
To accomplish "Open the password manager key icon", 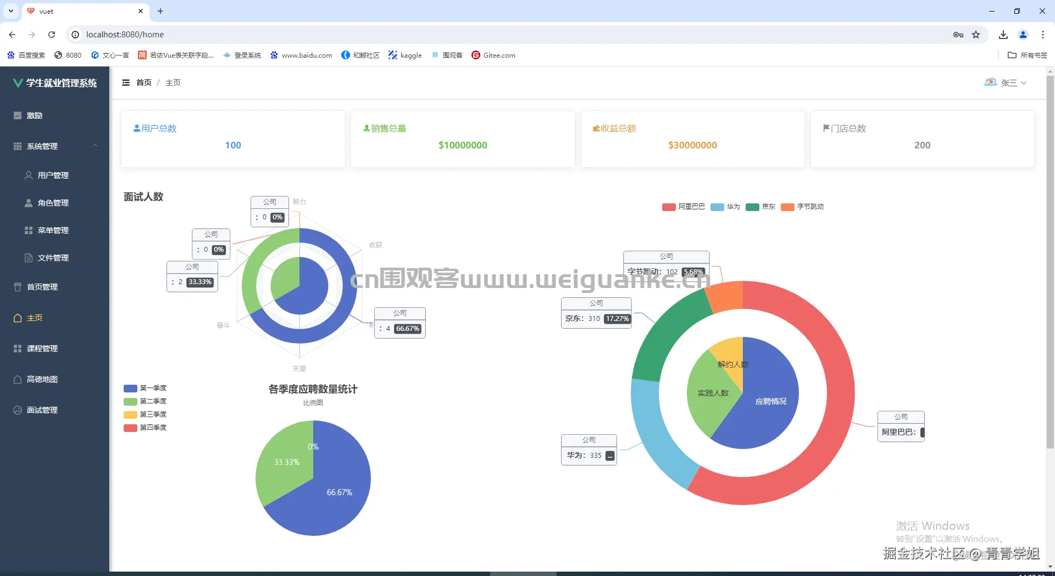I will click(x=958, y=35).
